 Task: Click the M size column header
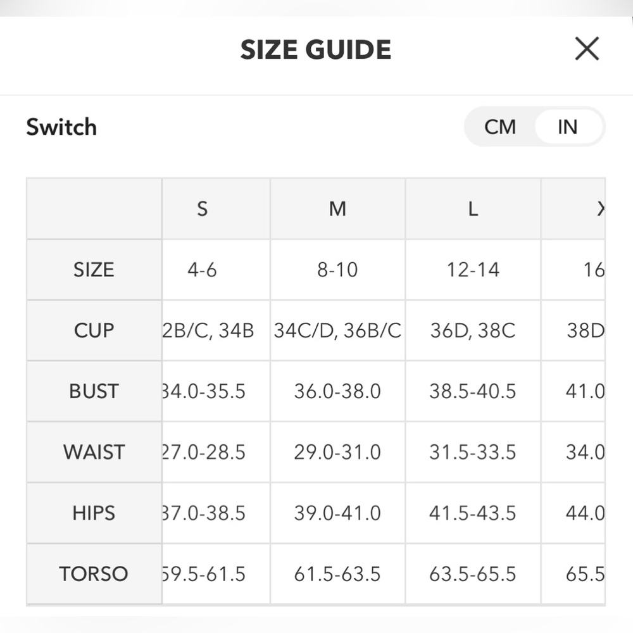tap(337, 209)
